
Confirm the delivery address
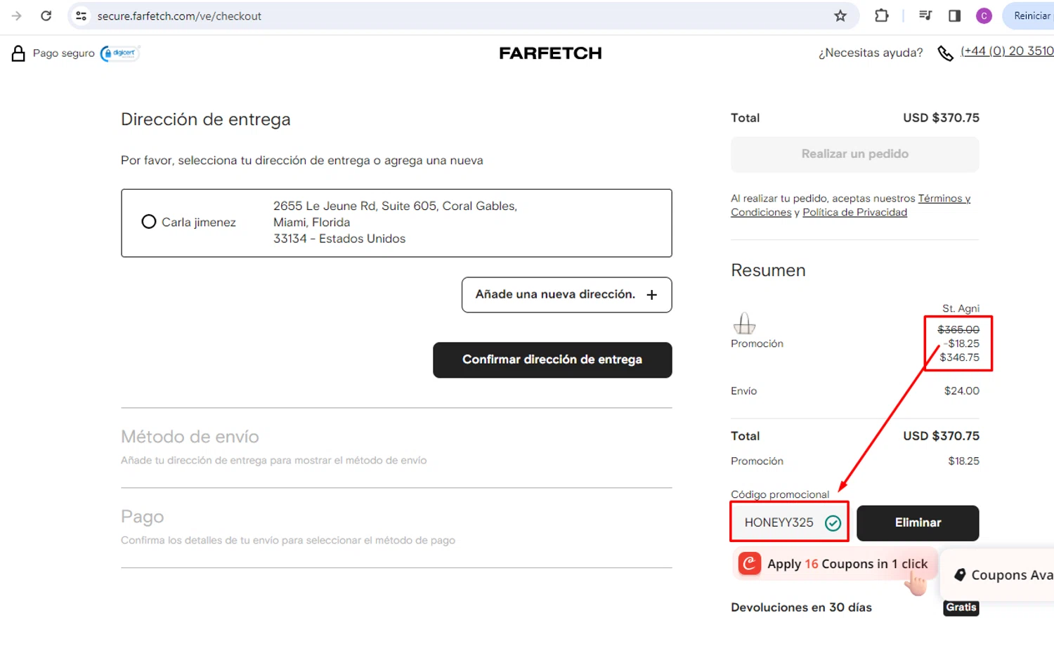tap(552, 360)
